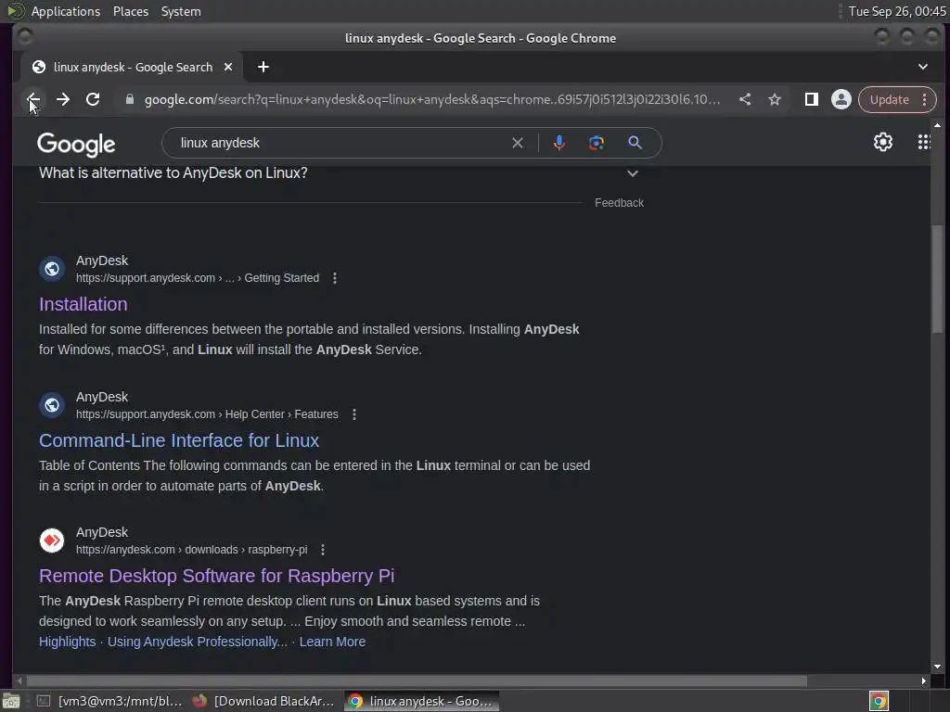The image size is (950, 712).
Task: Click the show desktop icon in taskbar
Action: [x=11, y=702]
